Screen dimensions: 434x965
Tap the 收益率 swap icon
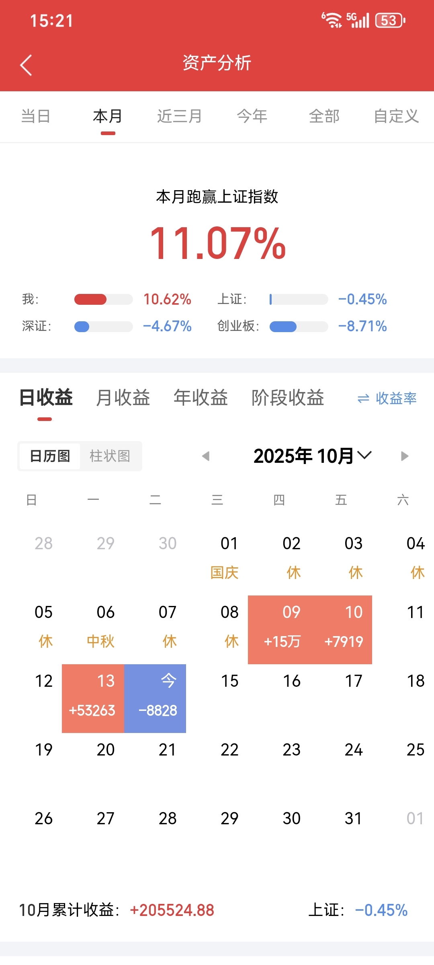[363, 398]
